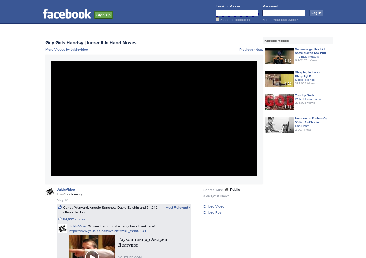Open David Epishin's profile
Screen dimensions: 366x258
128,208
